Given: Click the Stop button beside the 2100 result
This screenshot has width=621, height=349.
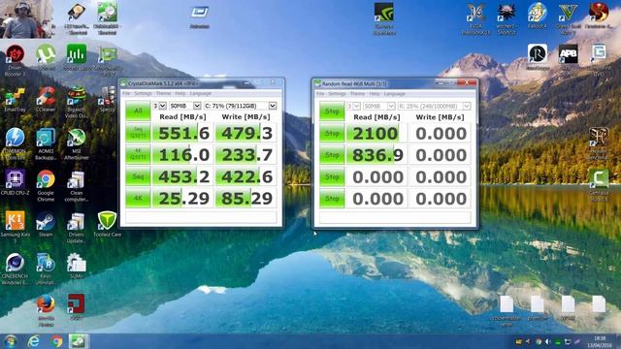Looking at the screenshot, I should pos(332,134).
